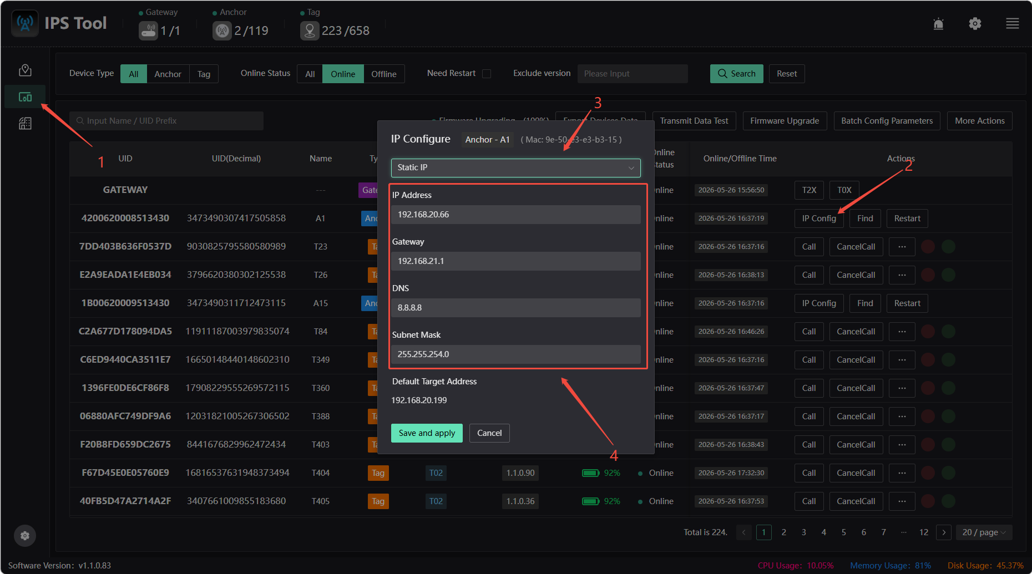
Task: Open the more options ellipsis for T84
Action: (902, 331)
